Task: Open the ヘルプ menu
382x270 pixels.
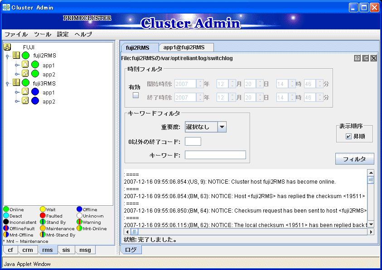Action: (83, 34)
